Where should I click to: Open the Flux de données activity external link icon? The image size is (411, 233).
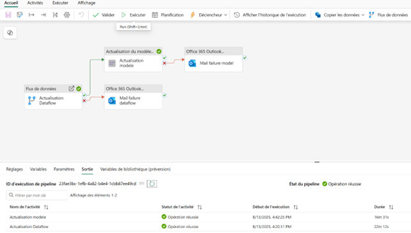point(71,89)
